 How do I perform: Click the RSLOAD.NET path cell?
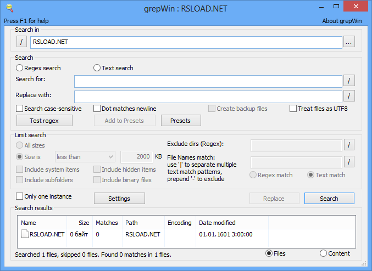click(x=143, y=234)
